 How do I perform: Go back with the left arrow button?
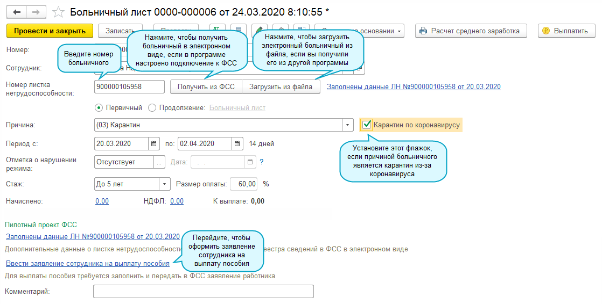pyautogui.click(x=17, y=12)
